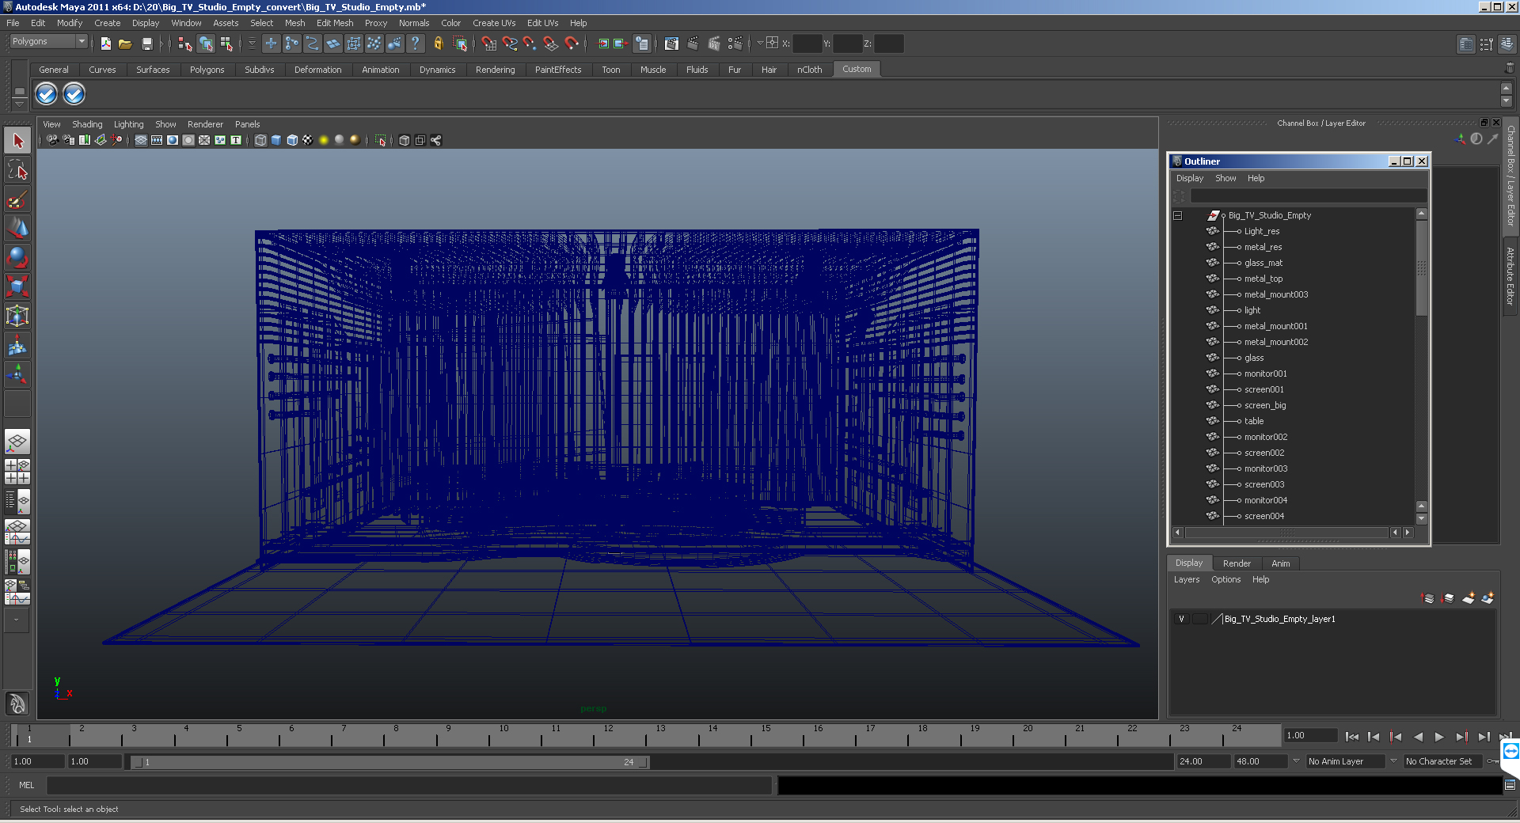This screenshot has width=1520, height=823.
Task: Click the Snap to curves magnet icon
Action: (x=510, y=44)
